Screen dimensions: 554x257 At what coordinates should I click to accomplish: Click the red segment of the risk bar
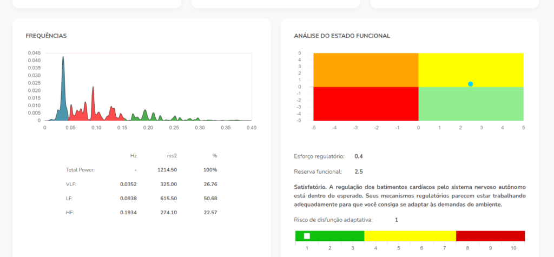point(490,236)
